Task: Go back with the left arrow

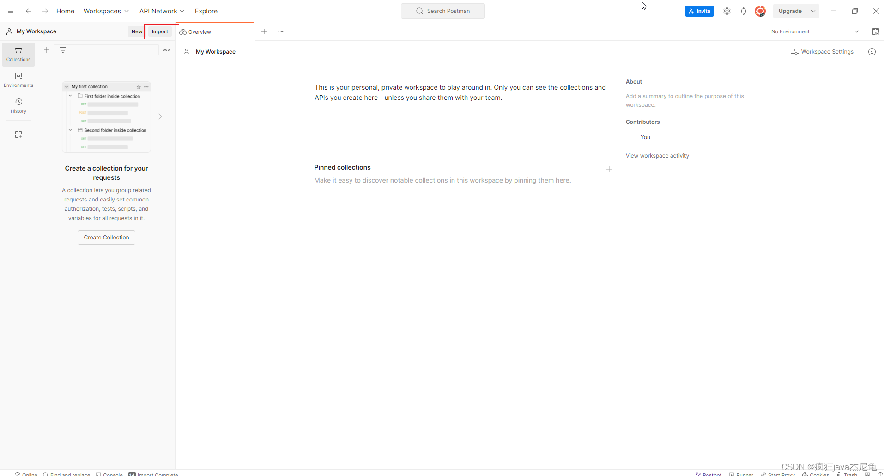Action: click(x=29, y=11)
